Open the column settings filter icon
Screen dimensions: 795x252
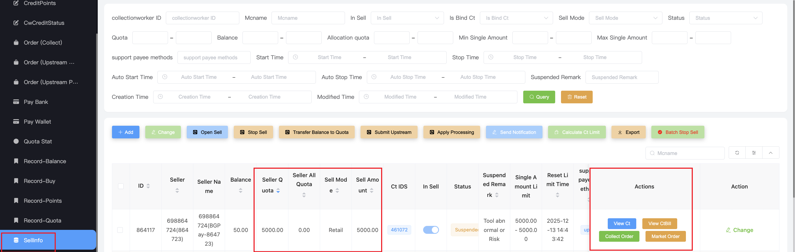[x=754, y=153]
